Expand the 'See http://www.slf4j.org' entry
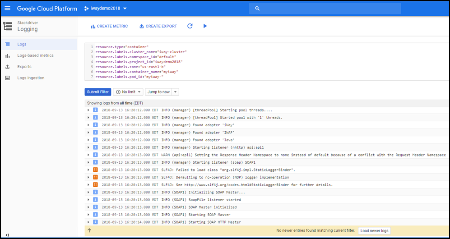Image resolution: width=450 pixels, height=239 pixels. click(88, 184)
